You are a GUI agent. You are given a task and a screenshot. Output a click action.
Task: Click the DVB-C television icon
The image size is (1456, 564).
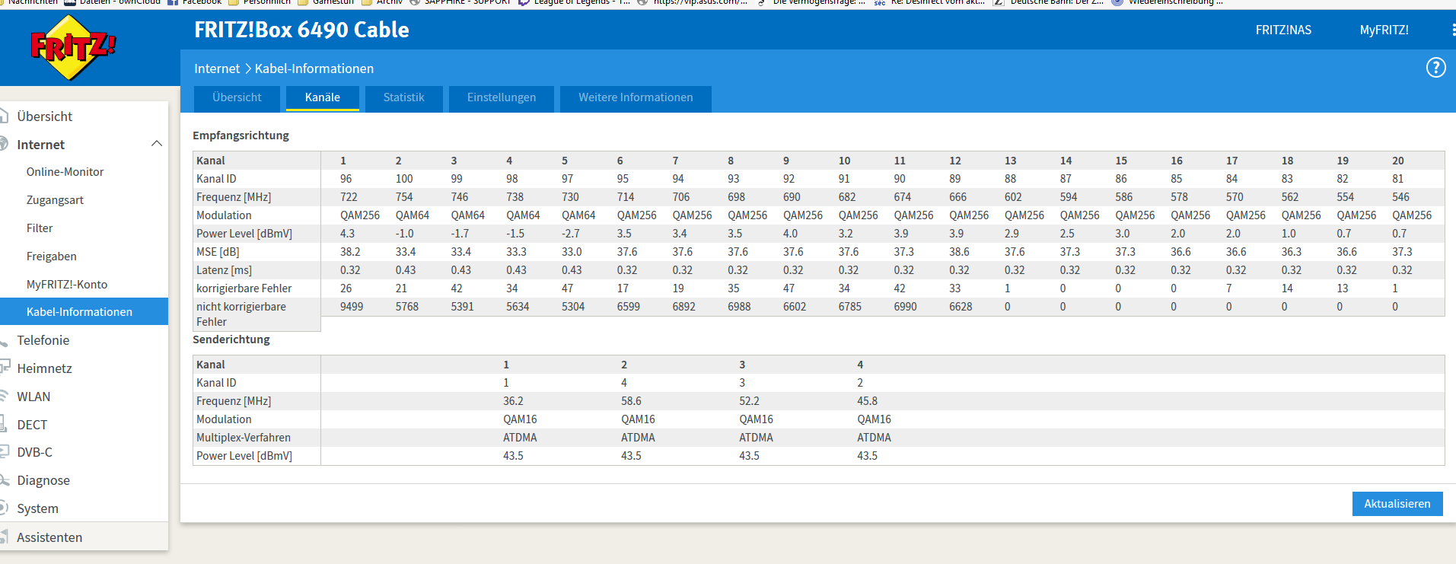[4, 452]
